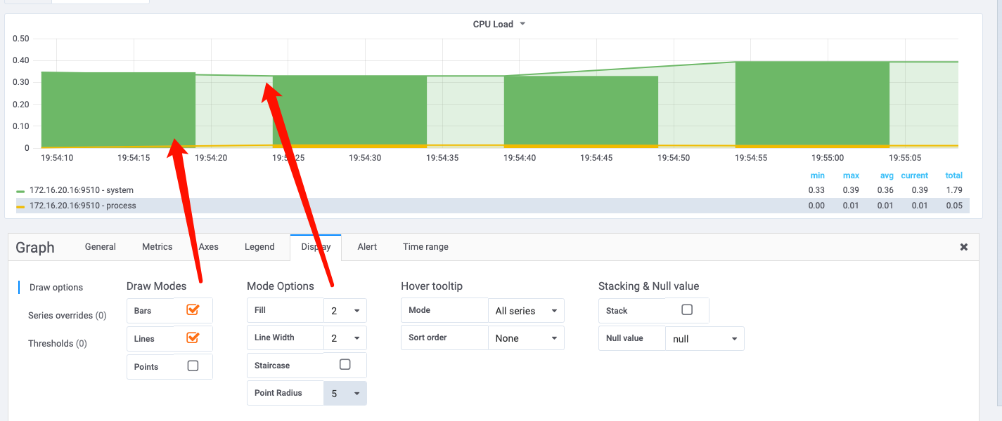The width and height of the screenshot is (1002, 421).
Task: Select Series overrides in the sidebar
Action: (67, 316)
